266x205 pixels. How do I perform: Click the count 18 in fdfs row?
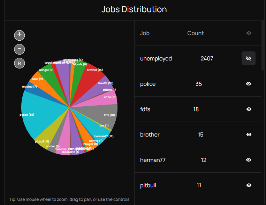[196, 109]
